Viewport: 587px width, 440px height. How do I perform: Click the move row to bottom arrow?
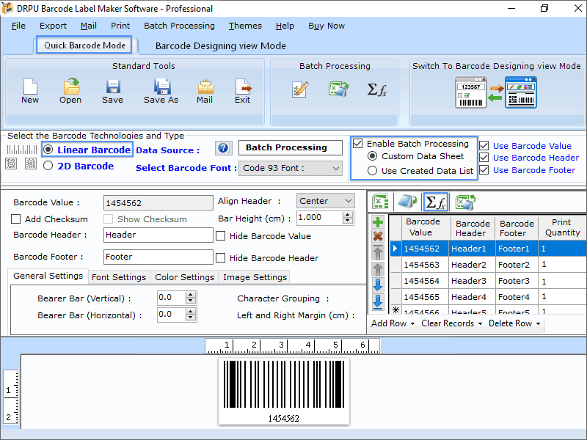[378, 301]
